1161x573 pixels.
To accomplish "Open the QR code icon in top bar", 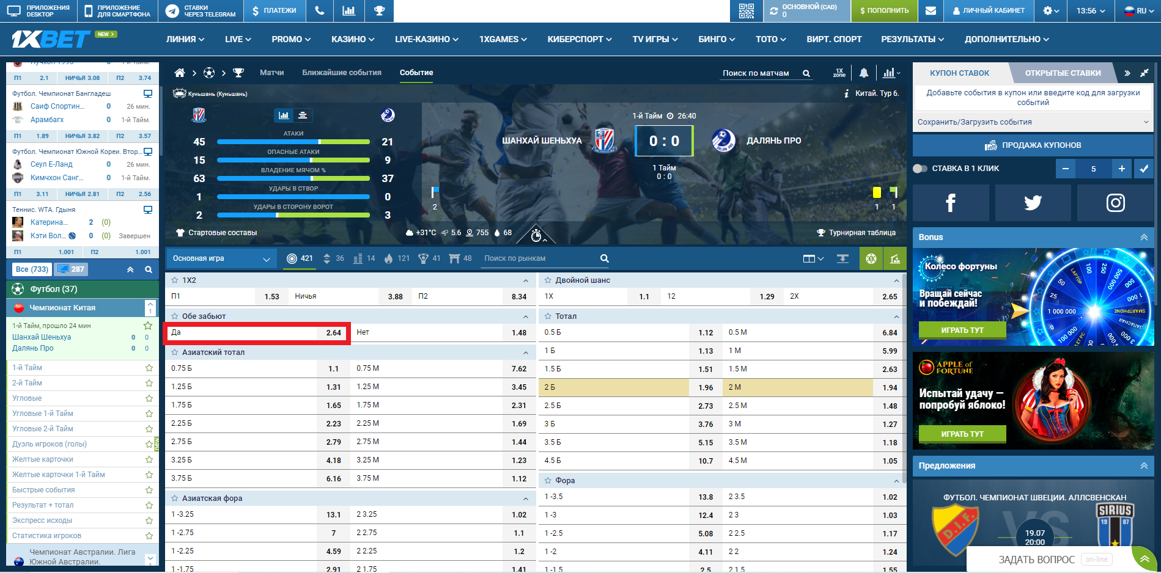I will (746, 10).
